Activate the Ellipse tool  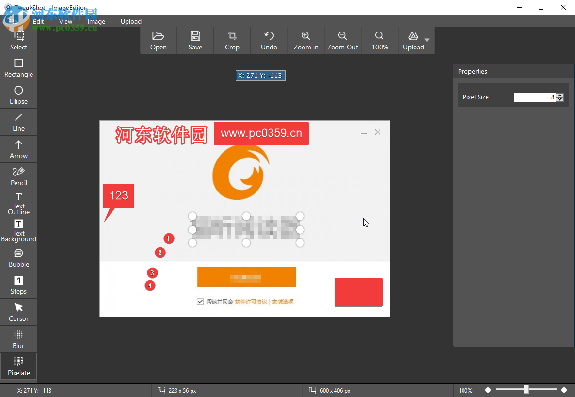[18, 95]
